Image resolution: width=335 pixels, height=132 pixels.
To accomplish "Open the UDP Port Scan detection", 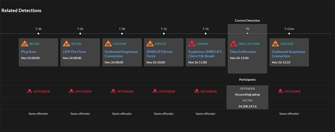I will (74, 52).
